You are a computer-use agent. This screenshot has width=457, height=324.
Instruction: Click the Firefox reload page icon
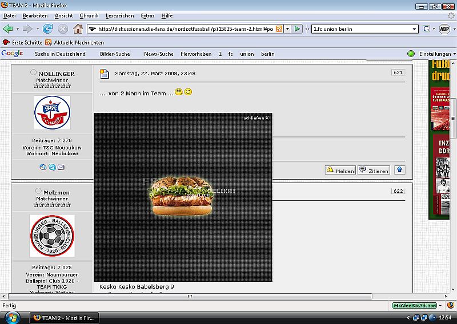[48, 29]
